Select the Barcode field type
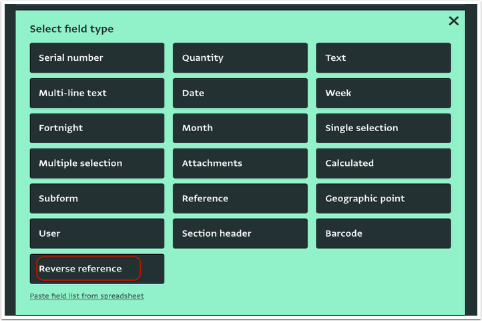The width and height of the screenshot is (482, 321). pyautogui.click(x=383, y=233)
